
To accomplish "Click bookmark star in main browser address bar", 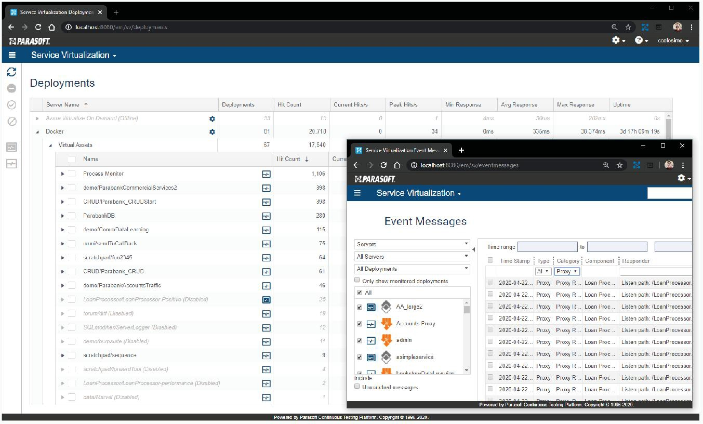I will click(628, 27).
